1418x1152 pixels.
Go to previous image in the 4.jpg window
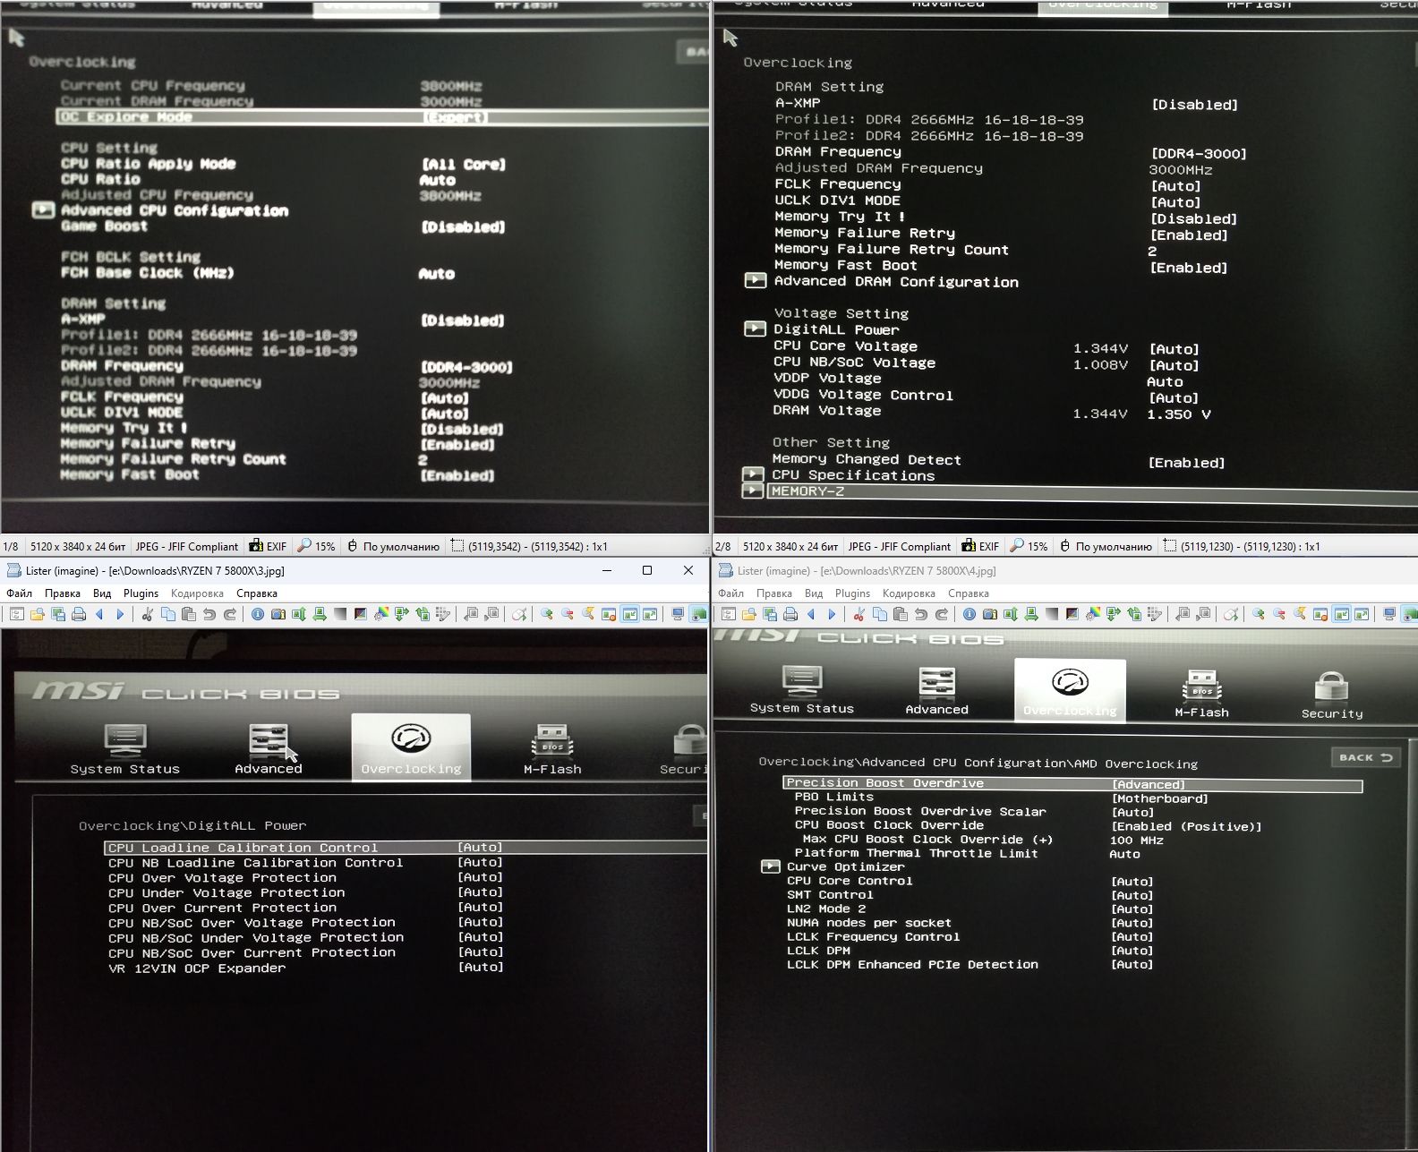tap(811, 614)
